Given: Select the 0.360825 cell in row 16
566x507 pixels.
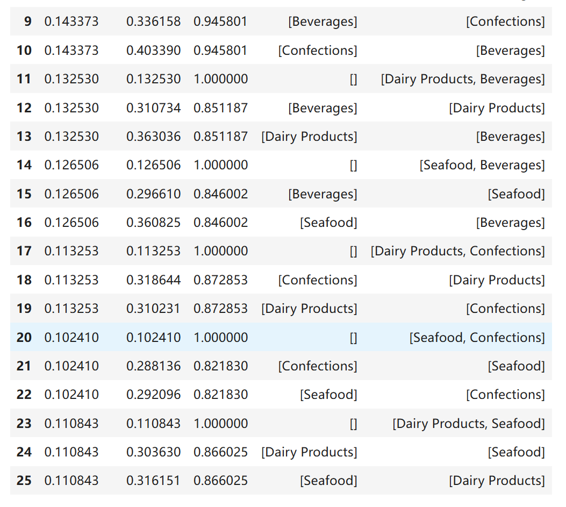Looking at the screenshot, I should click(x=153, y=223).
